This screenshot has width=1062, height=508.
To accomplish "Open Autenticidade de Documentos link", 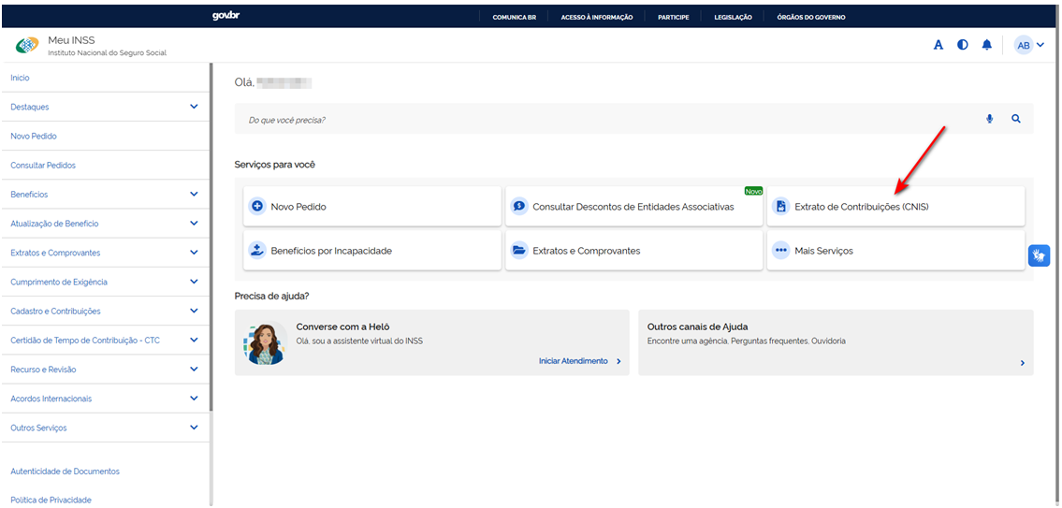I will point(65,471).
